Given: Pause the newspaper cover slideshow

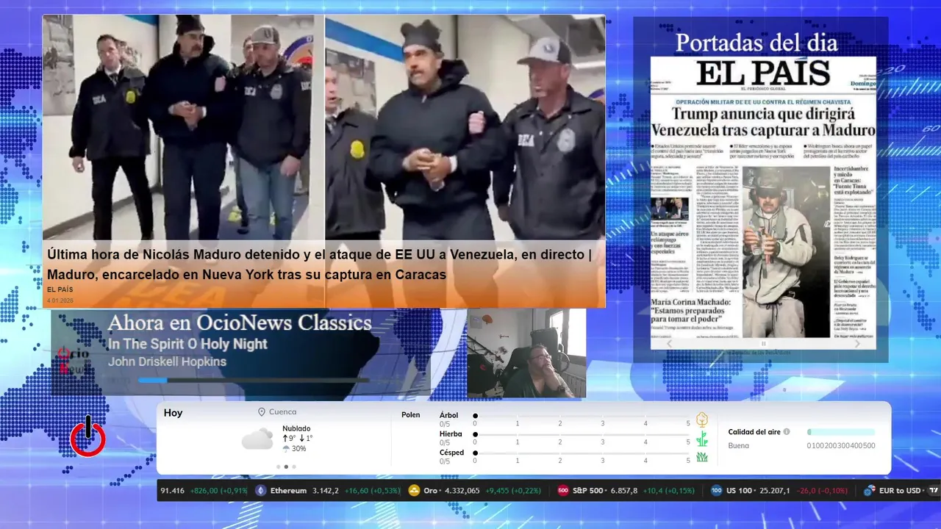Looking at the screenshot, I should pyautogui.click(x=763, y=343).
